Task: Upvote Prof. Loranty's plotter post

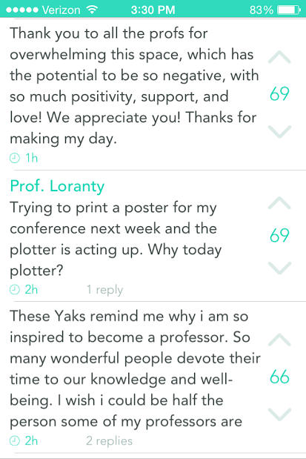Action: click(x=279, y=203)
